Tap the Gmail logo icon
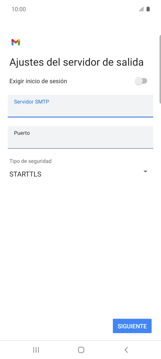The width and height of the screenshot is (161, 359). click(x=16, y=42)
